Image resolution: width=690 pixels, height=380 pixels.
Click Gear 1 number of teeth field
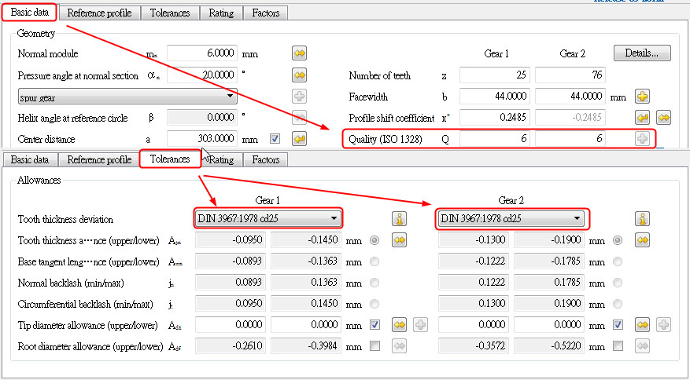(495, 75)
